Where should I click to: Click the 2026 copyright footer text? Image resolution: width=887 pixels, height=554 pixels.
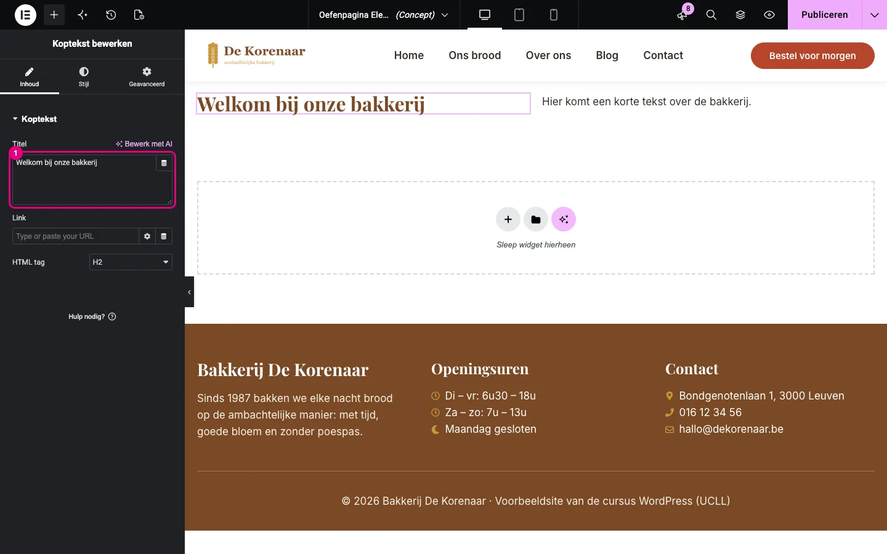(x=536, y=501)
